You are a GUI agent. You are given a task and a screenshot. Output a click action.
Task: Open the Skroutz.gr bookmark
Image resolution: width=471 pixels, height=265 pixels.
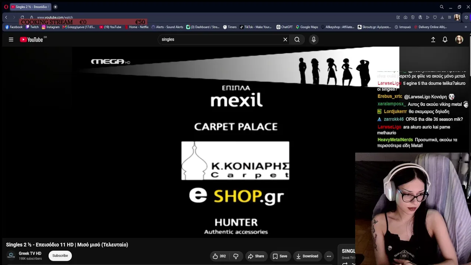[375, 27]
